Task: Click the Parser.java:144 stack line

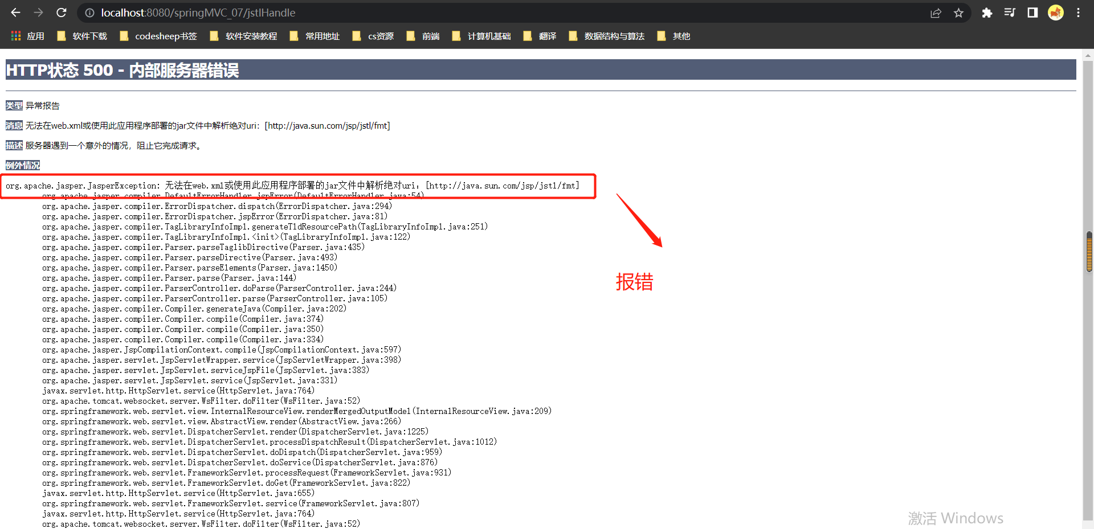Action: tap(169, 278)
